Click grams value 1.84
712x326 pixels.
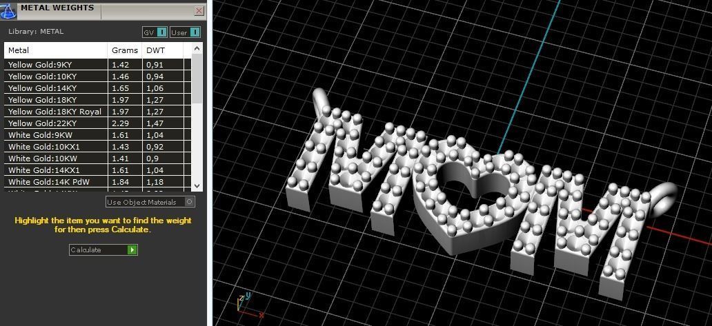pos(120,182)
